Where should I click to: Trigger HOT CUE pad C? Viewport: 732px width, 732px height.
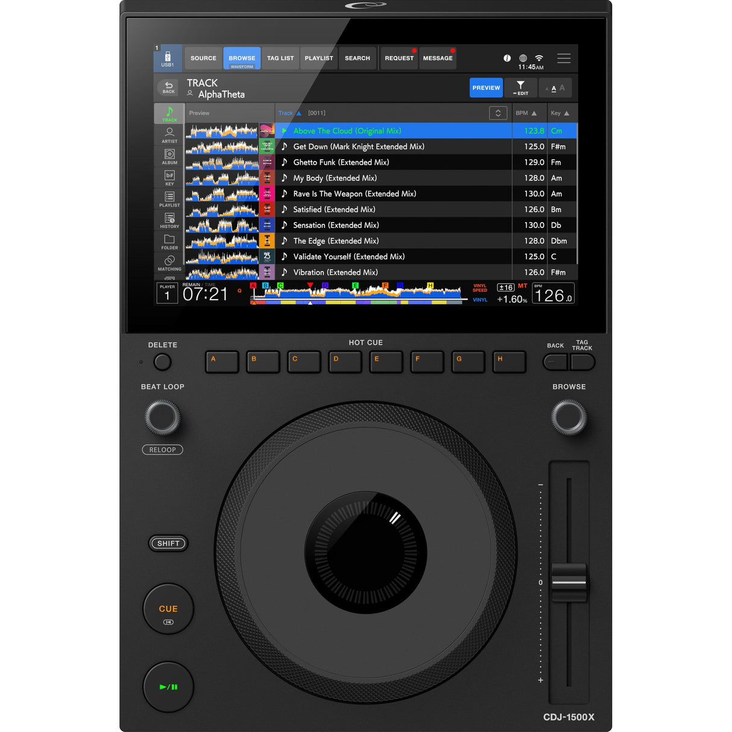(x=304, y=362)
